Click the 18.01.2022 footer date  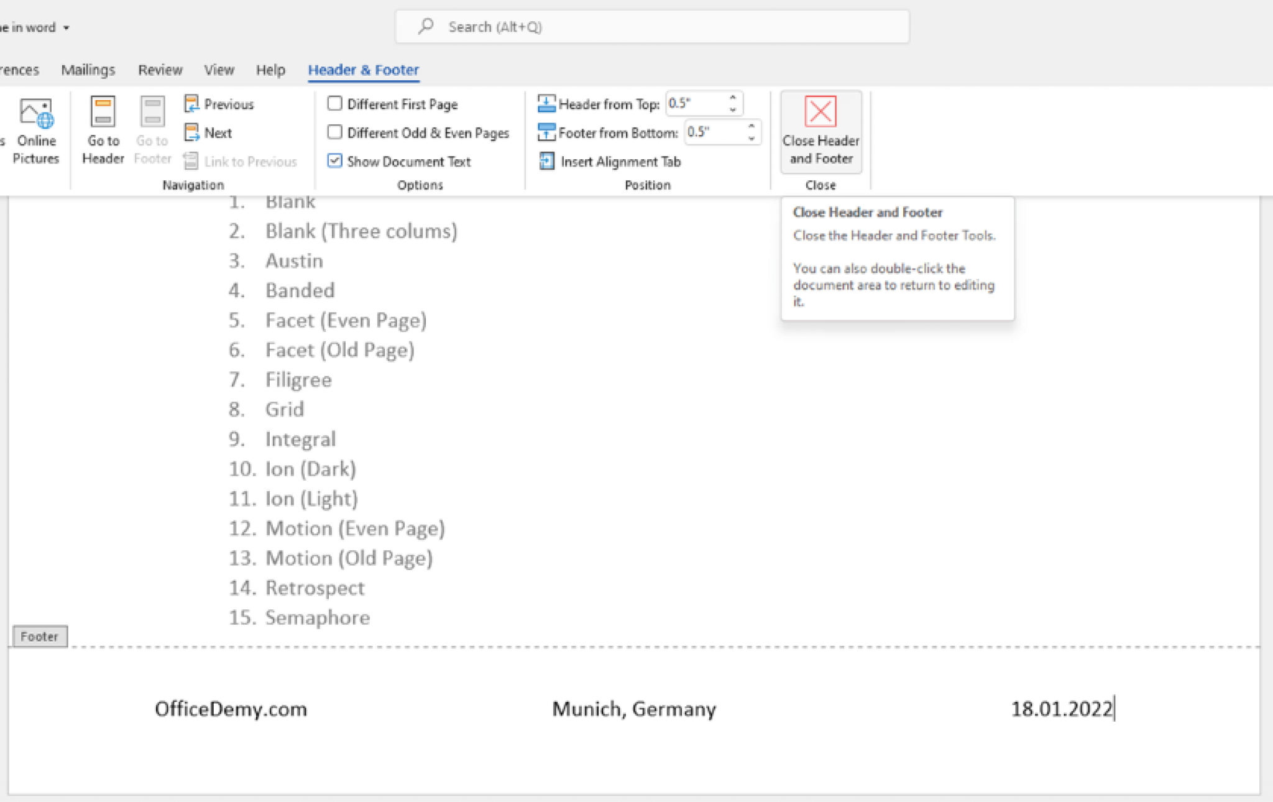(x=1062, y=709)
